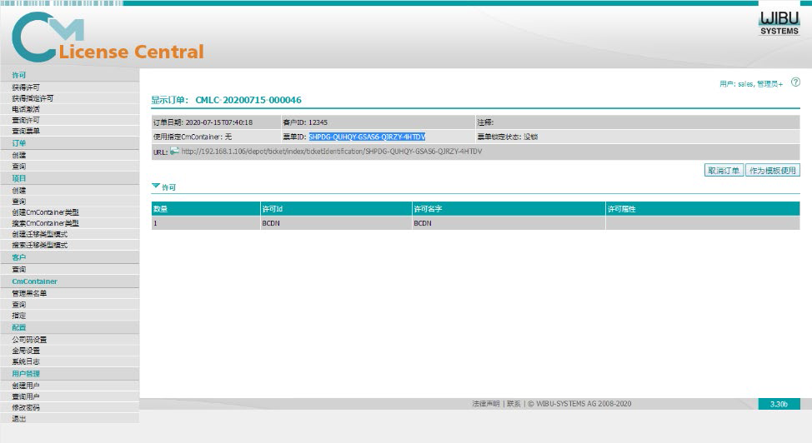The height and width of the screenshot is (443, 812).
Task: Click the 许可属性 column header
Action: coord(703,208)
